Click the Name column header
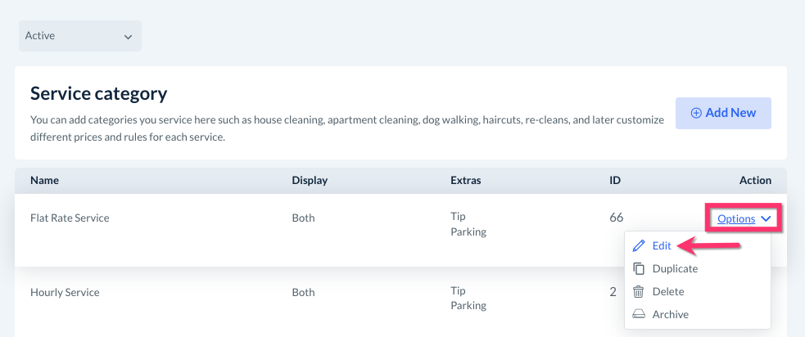Image resolution: width=805 pixels, height=337 pixels. 44,180
